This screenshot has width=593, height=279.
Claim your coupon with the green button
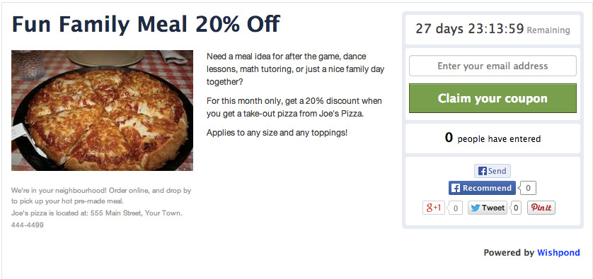tap(493, 98)
